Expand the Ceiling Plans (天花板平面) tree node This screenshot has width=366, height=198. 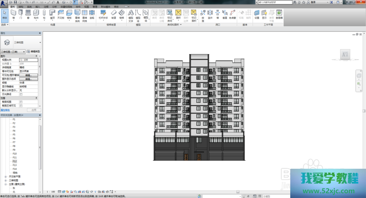pyautogui.click(x=5, y=176)
